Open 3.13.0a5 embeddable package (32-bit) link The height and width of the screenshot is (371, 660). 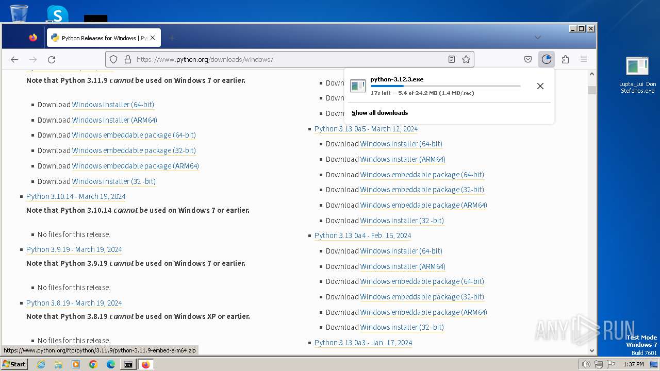pyautogui.click(x=422, y=190)
